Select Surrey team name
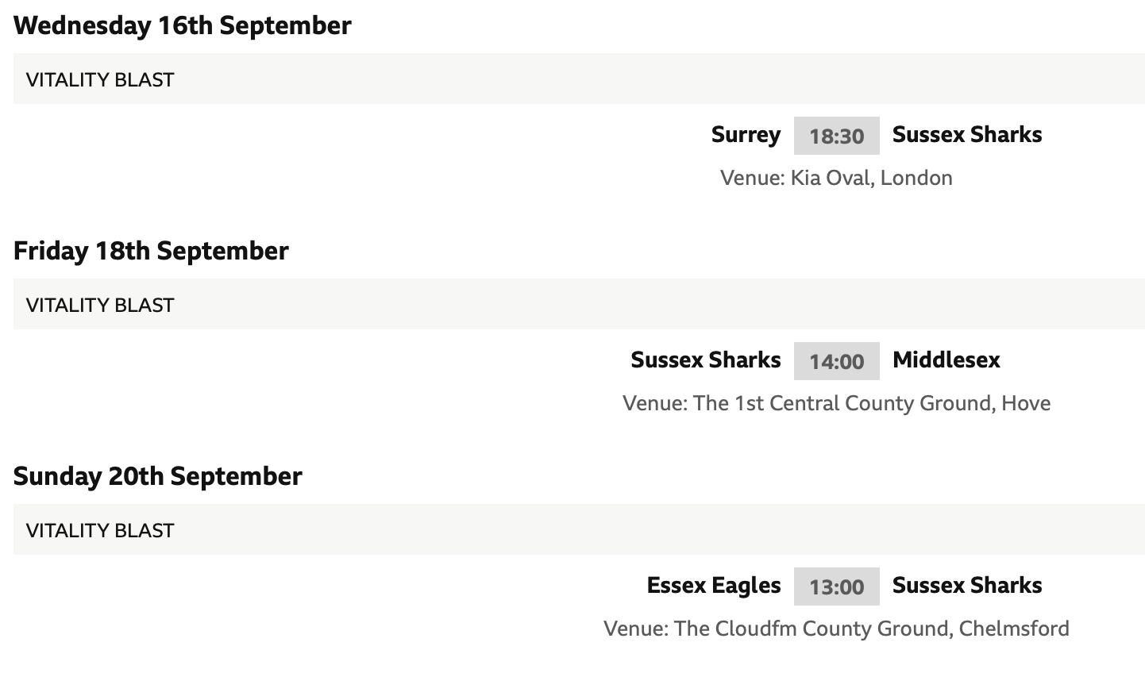Image resolution: width=1145 pixels, height=673 pixels. (746, 135)
